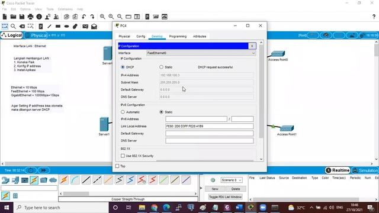
Task: Choose the Console cable type
Action: [x=75, y=180]
